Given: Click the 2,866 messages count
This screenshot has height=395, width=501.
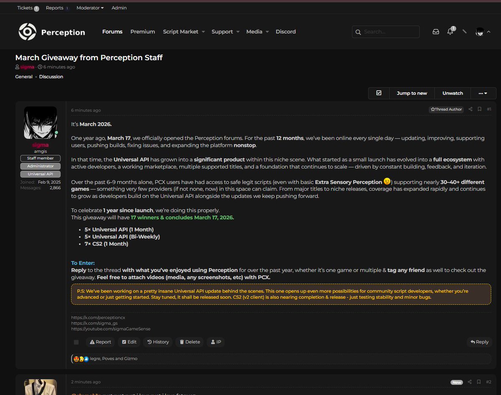Looking at the screenshot, I should pos(55,188).
